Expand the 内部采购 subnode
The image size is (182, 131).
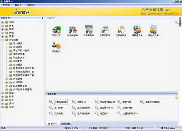(7, 82)
